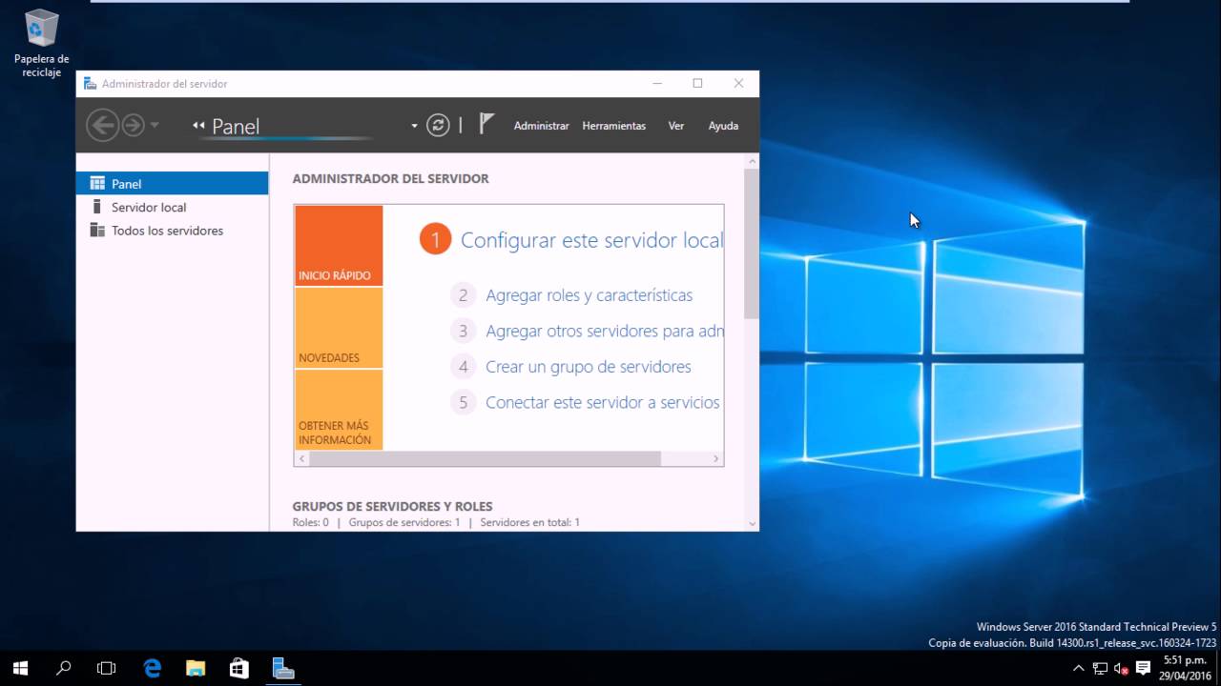Click Agregar otros servidores para administrar link
Image resolution: width=1221 pixels, height=686 pixels.
click(604, 332)
